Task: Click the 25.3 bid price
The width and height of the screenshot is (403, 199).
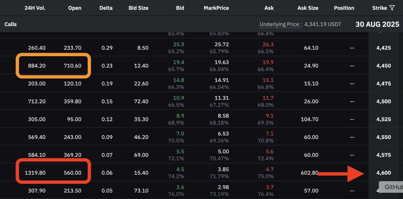Action: point(179,44)
